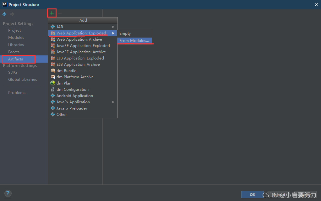Open Global Libraries settings page
321x201 pixels.
(x=23, y=80)
